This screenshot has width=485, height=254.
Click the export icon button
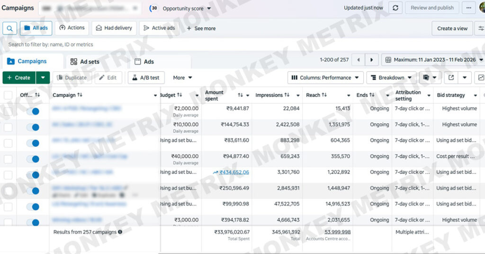[451, 78]
